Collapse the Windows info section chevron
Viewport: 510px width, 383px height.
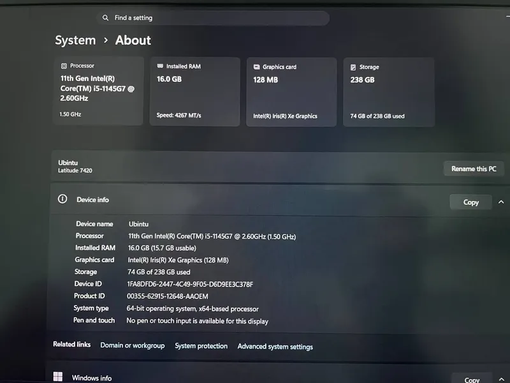tap(501, 379)
